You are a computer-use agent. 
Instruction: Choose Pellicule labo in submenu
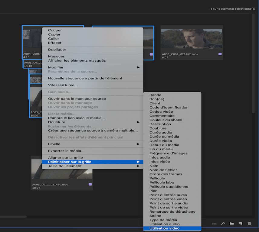(x=172, y=182)
